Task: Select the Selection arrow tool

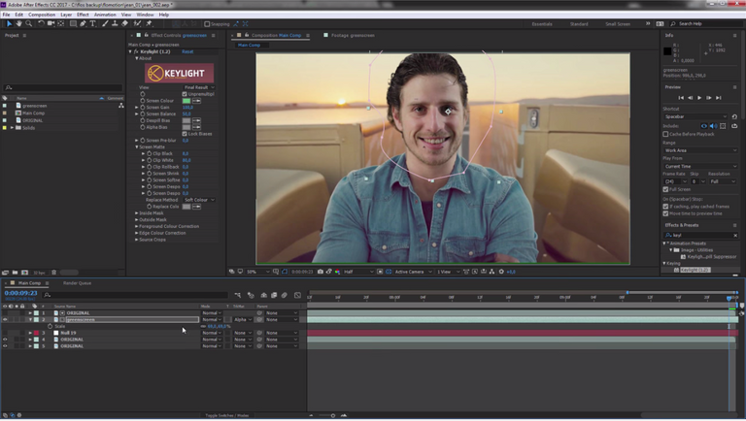Action: pos(9,23)
